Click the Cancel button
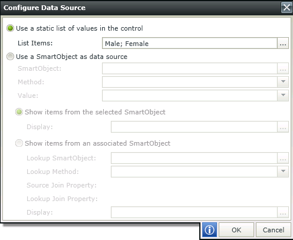The width and height of the screenshot is (293, 240). tap(274, 230)
